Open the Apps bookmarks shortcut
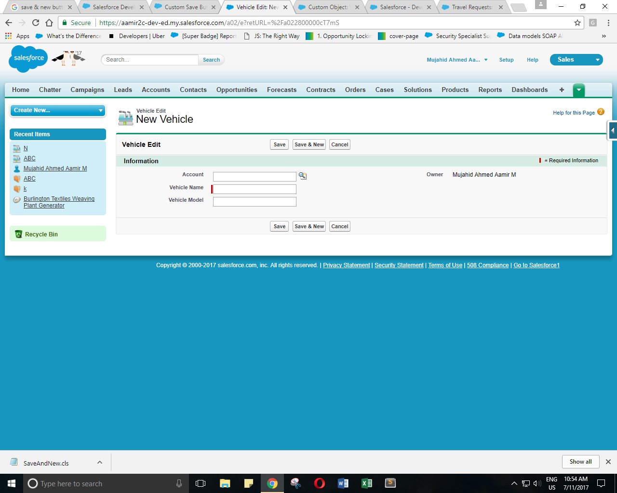Screen dimensions: 617x493 (17, 36)
